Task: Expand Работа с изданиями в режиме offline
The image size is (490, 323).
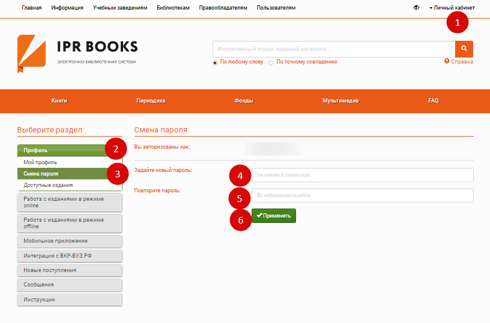Action: (70, 224)
